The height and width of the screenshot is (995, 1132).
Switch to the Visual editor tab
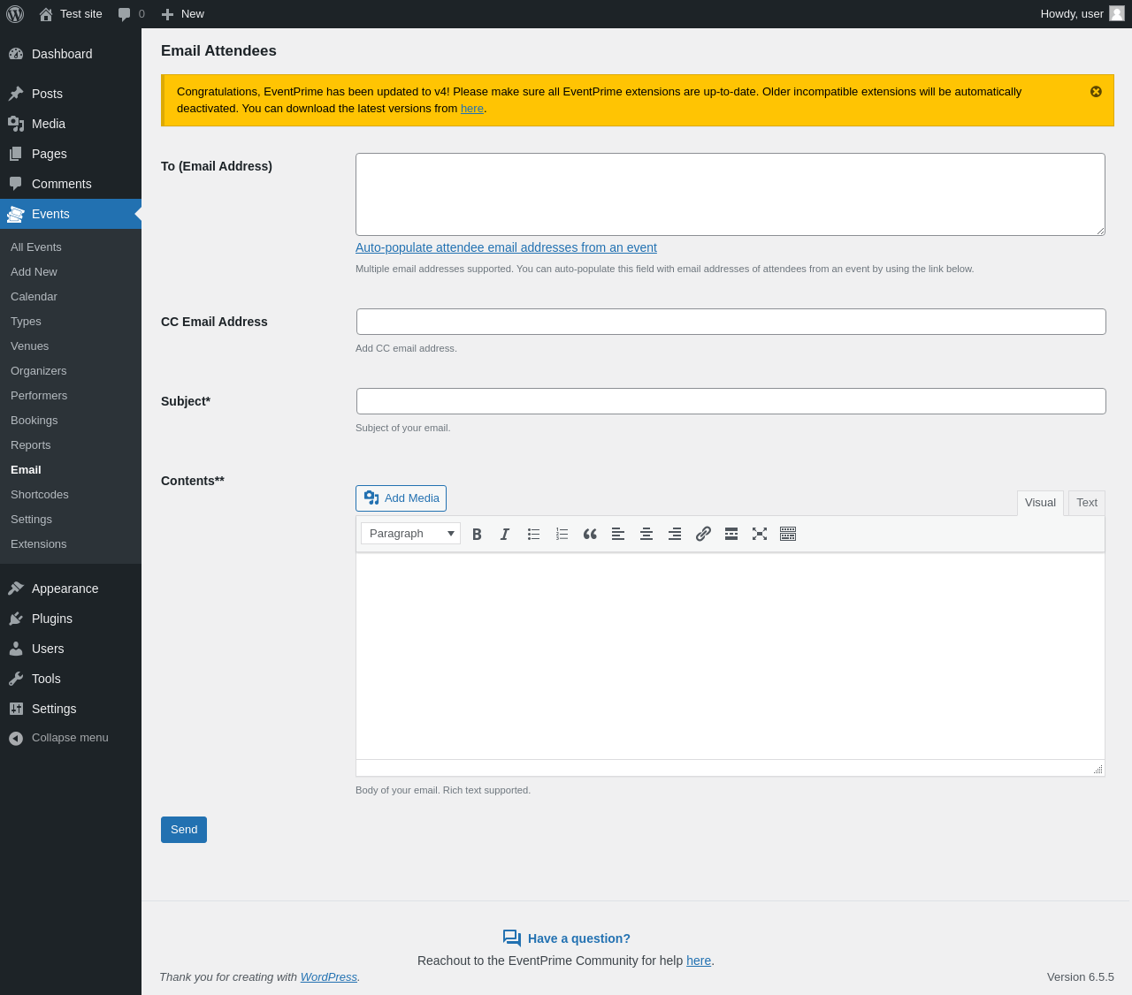pyautogui.click(x=1040, y=503)
